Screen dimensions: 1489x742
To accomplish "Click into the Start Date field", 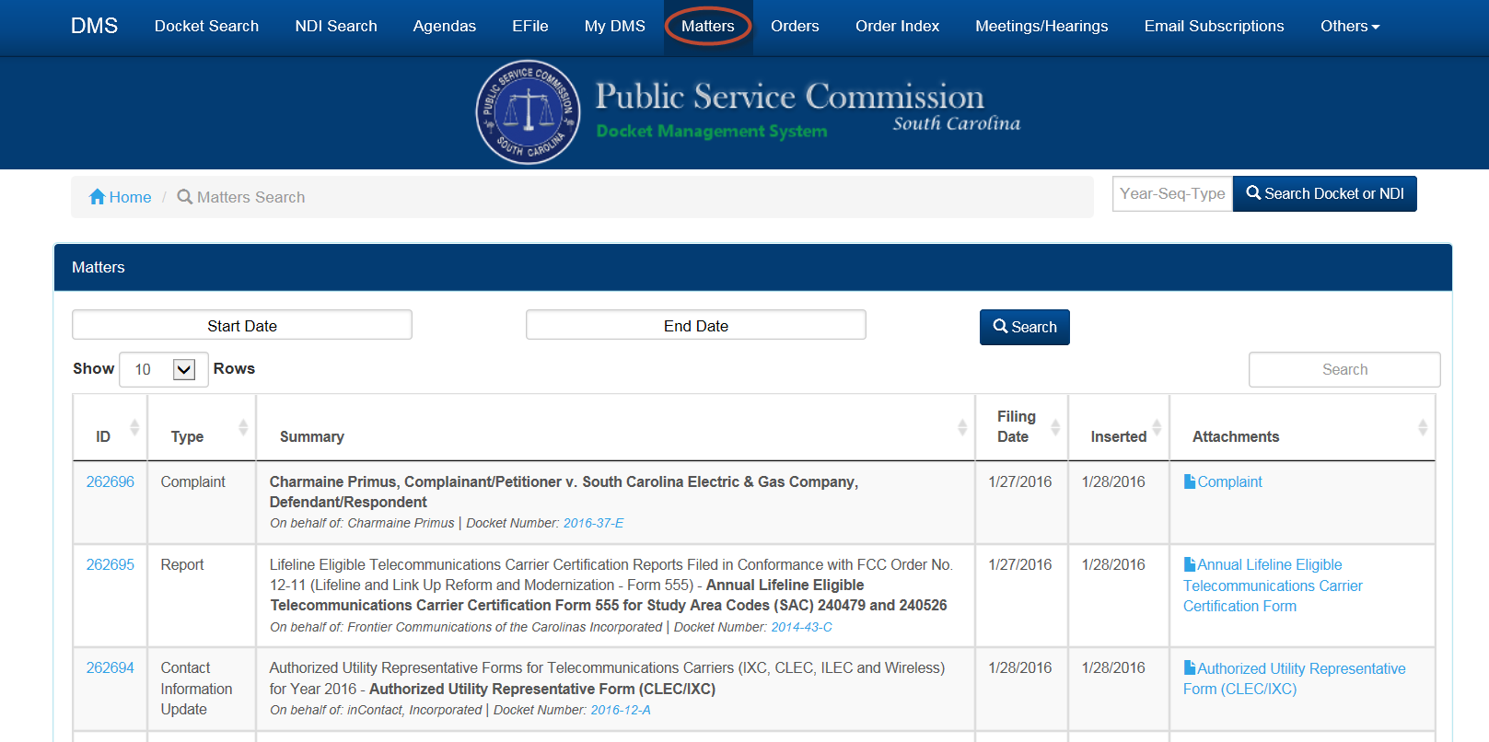I will pos(241,325).
